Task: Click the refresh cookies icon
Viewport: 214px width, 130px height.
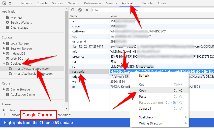Action: point(73,10)
